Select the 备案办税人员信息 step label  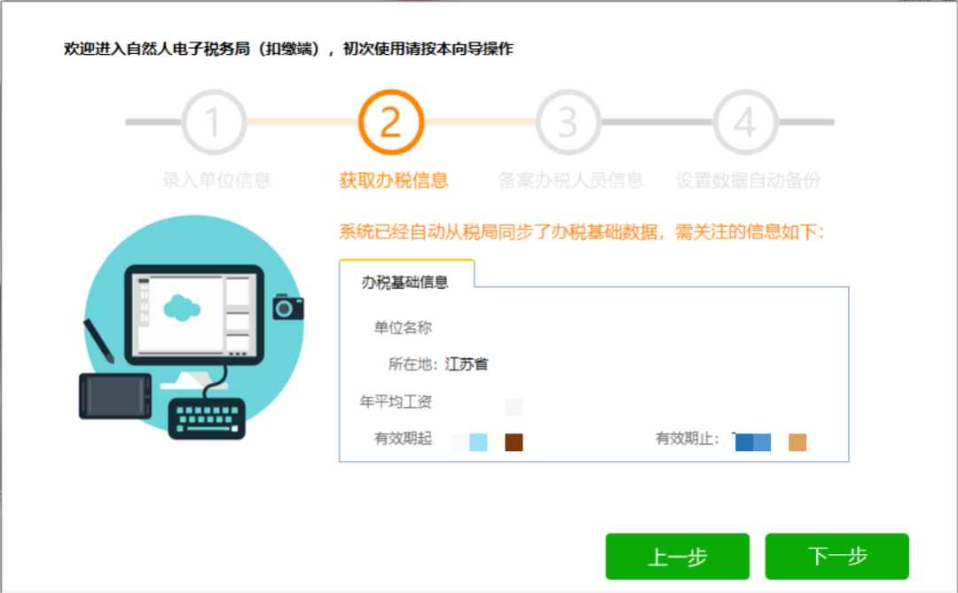pos(570,181)
